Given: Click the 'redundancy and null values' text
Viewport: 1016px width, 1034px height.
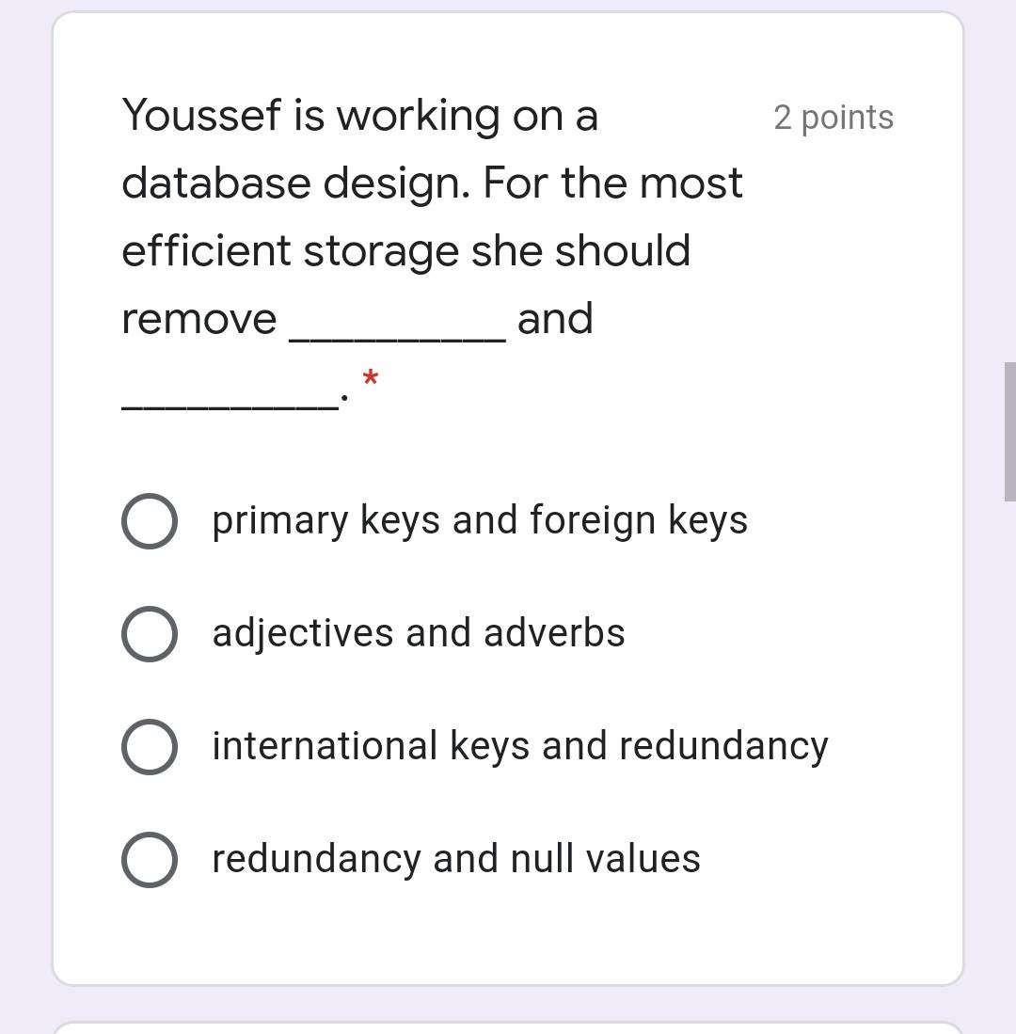Looking at the screenshot, I should click(x=455, y=857).
